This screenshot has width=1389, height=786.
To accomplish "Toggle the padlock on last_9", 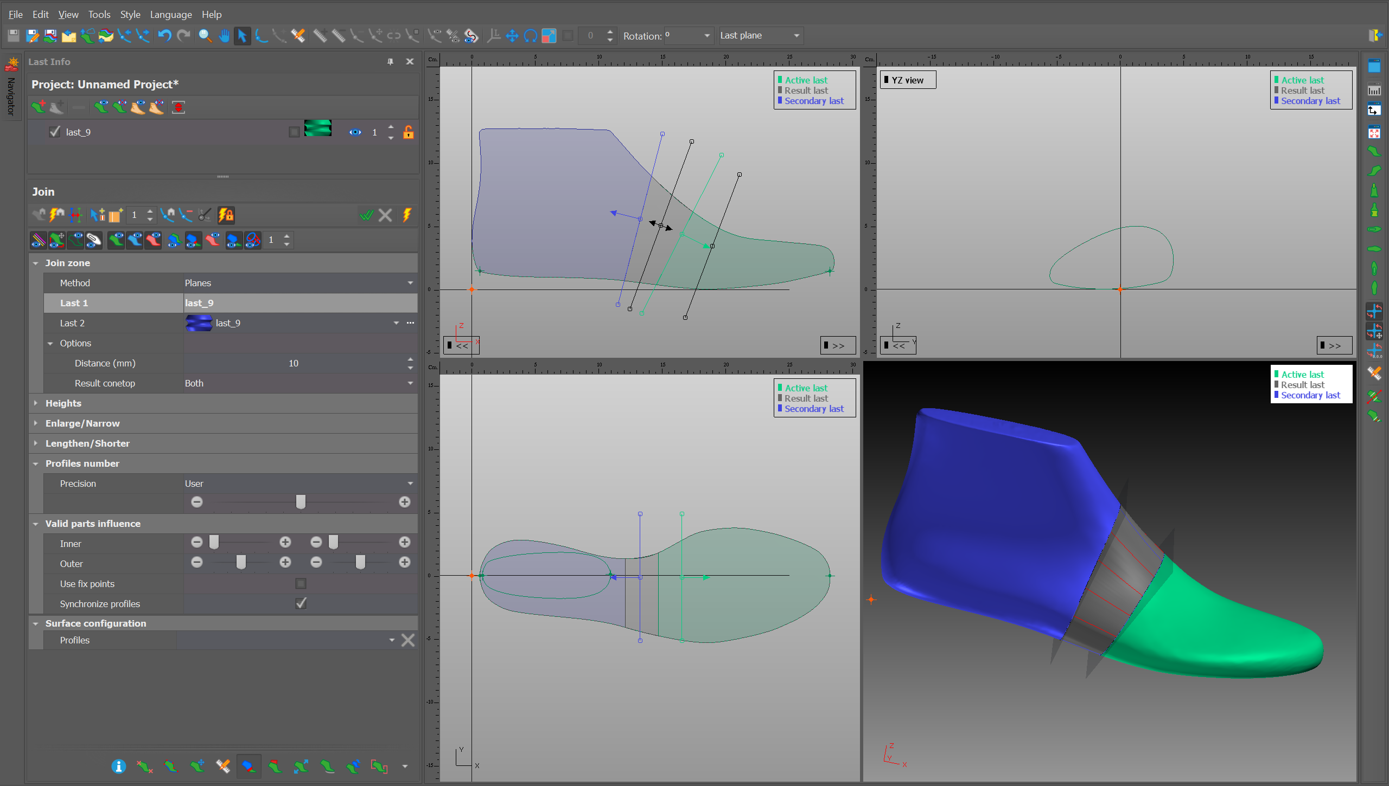I will tap(408, 132).
